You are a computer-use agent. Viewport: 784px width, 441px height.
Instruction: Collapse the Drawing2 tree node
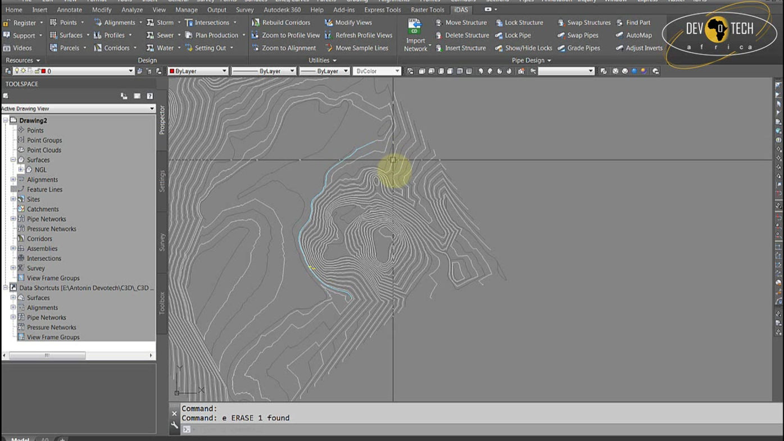coord(5,120)
